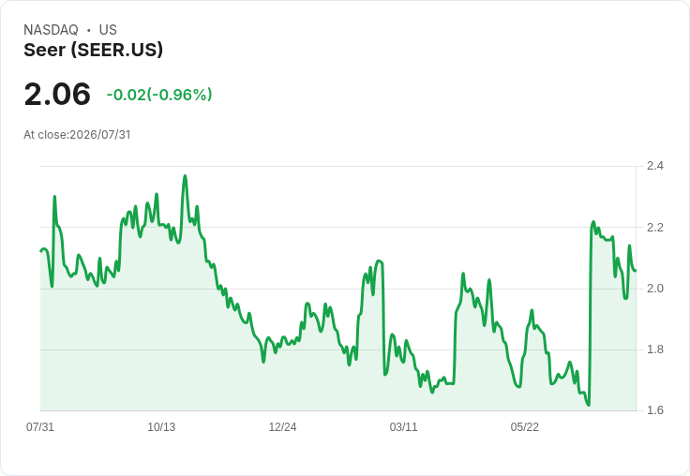This screenshot has height=476, width=690.
Task: Click the US market label
Action: tap(108, 30)
